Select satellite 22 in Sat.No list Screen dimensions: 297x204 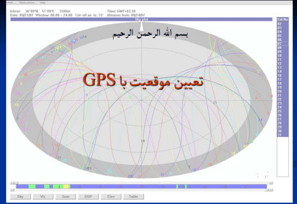point(283,100)
